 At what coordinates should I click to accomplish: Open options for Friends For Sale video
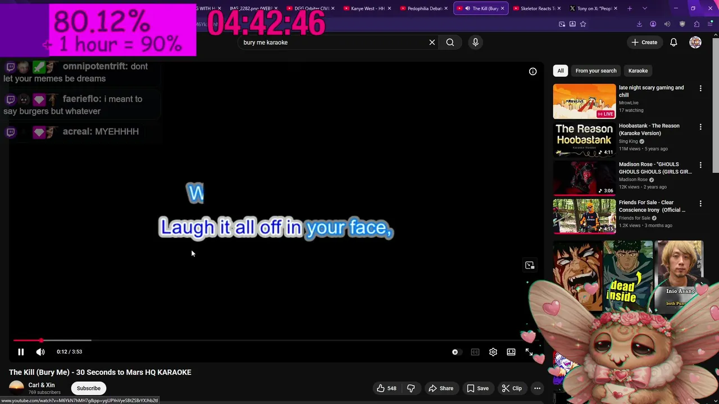click(x=700, y=203)
